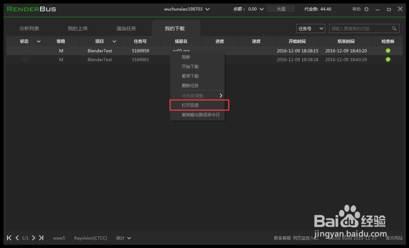Go to the previous page

click(x=17, y=238)
